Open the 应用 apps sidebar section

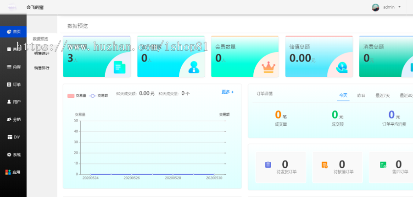[x=13, y=172]
